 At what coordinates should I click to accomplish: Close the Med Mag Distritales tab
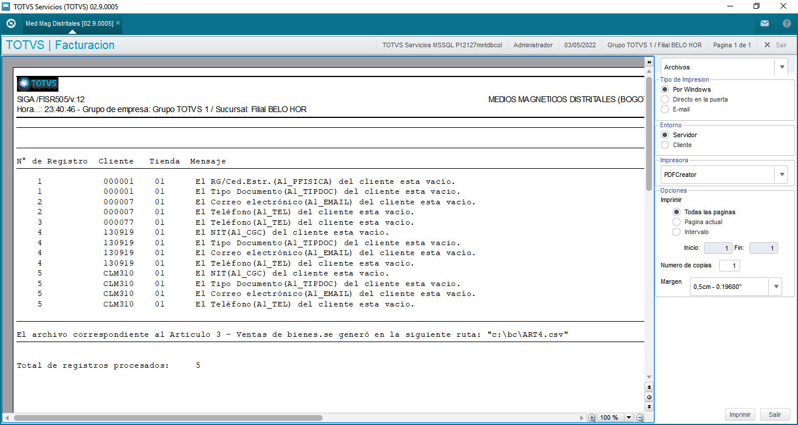[x=118, y=23]
